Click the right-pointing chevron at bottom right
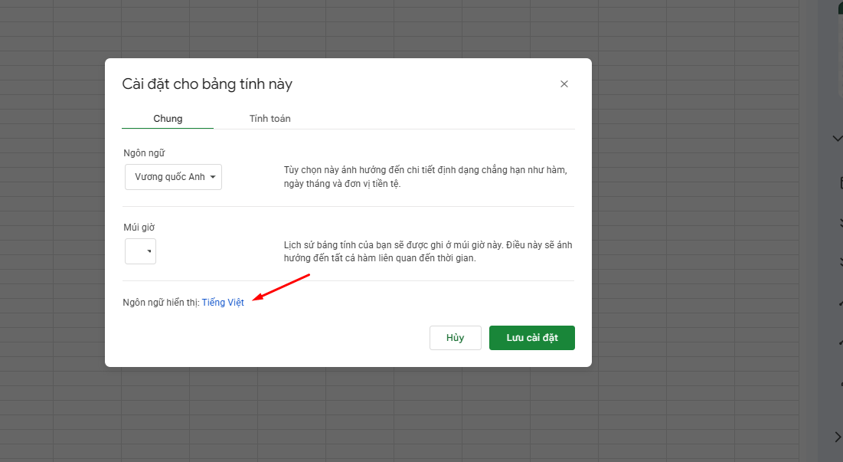This screenshot has height=462, width=843. [x=838, y=437]
